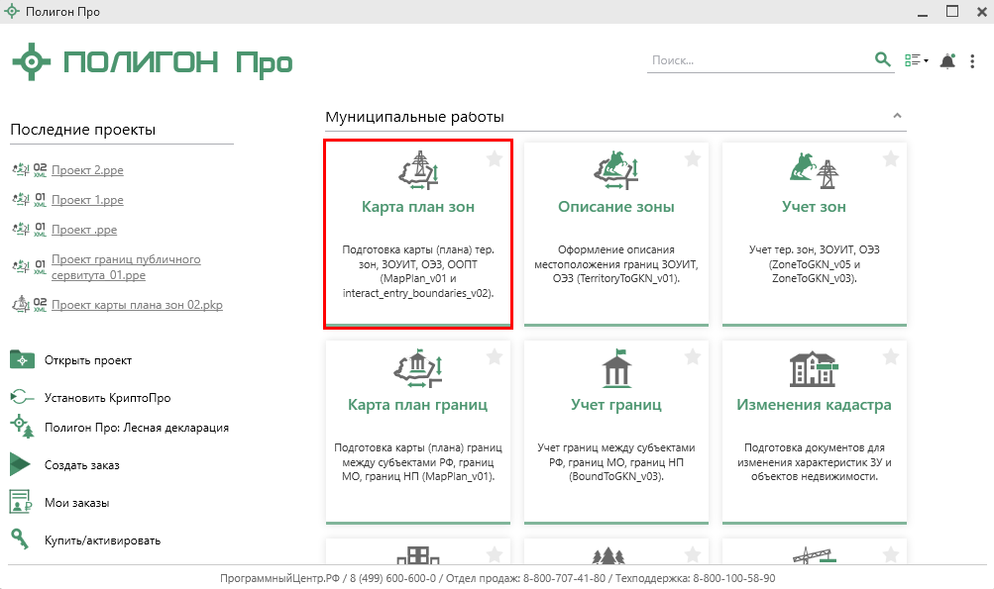Click the search magnifier icon
Screen dimensions: 994x589
(883, 60)
